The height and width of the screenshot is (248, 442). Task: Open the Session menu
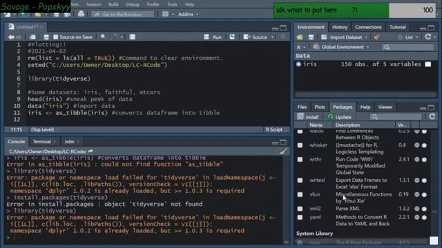point(94,5)
